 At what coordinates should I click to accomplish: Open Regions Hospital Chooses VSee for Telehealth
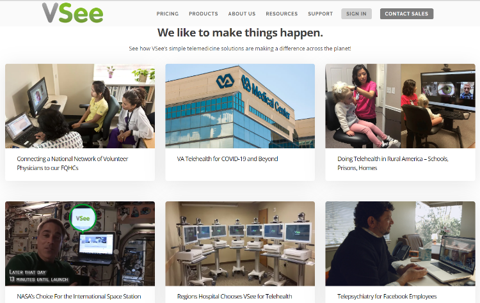pos(234,296)
